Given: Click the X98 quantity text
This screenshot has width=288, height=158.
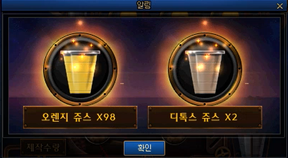Looking at the screenshot, I should [x=106, y=117].
